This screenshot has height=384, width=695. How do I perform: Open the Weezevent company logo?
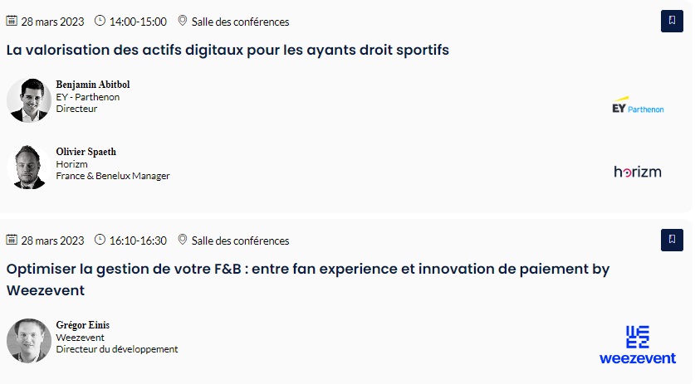(x=637, y=344)
